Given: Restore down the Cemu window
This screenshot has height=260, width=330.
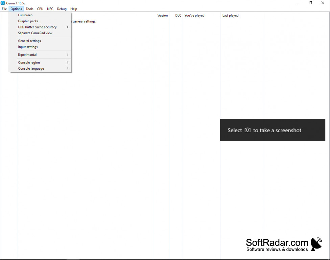Looking at the screenshot, I should click(310, 3).
